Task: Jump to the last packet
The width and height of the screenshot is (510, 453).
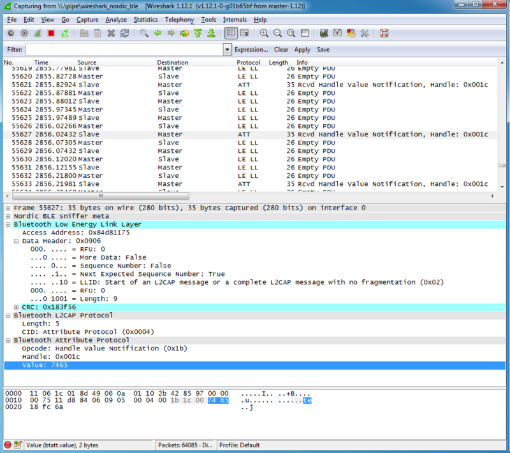Action: (x=212, y=33)
